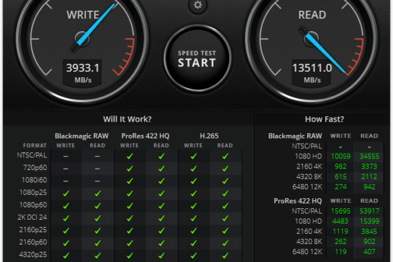
Task: Click Blackmagic RAW 2160 4K read value 3373
Action: point(369,167)
